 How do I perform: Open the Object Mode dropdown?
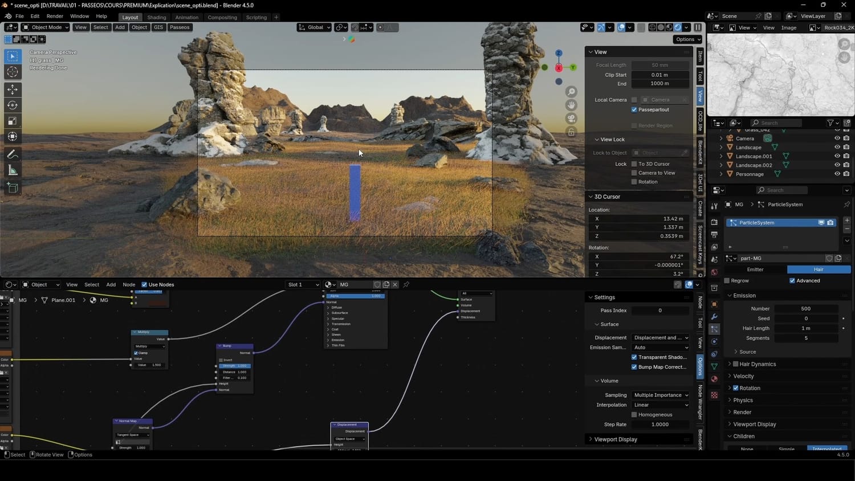[x=46, y=27]
